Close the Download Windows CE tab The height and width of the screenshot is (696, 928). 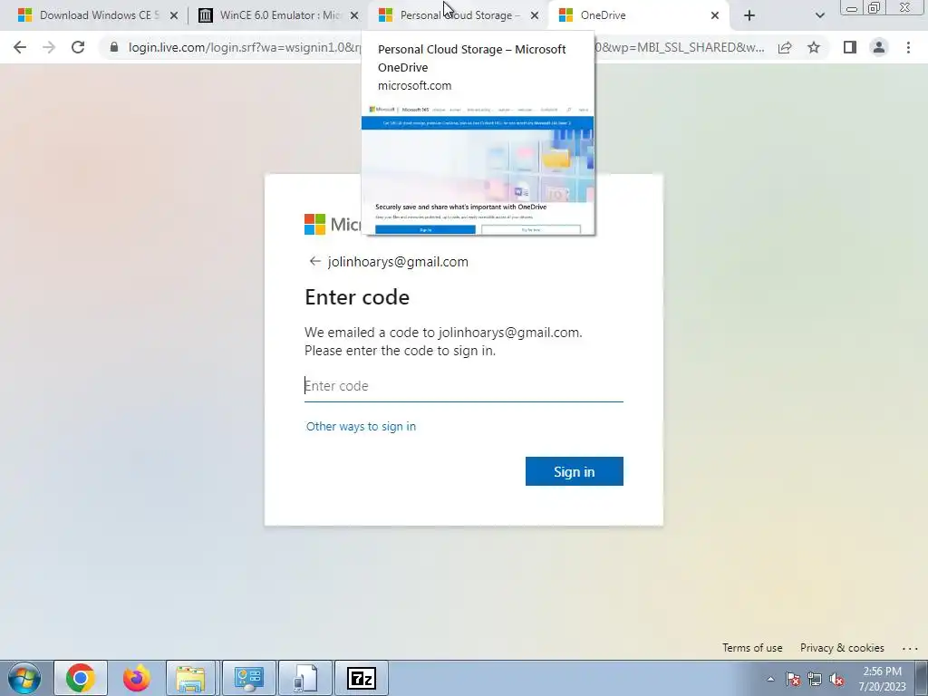[174, 15]
